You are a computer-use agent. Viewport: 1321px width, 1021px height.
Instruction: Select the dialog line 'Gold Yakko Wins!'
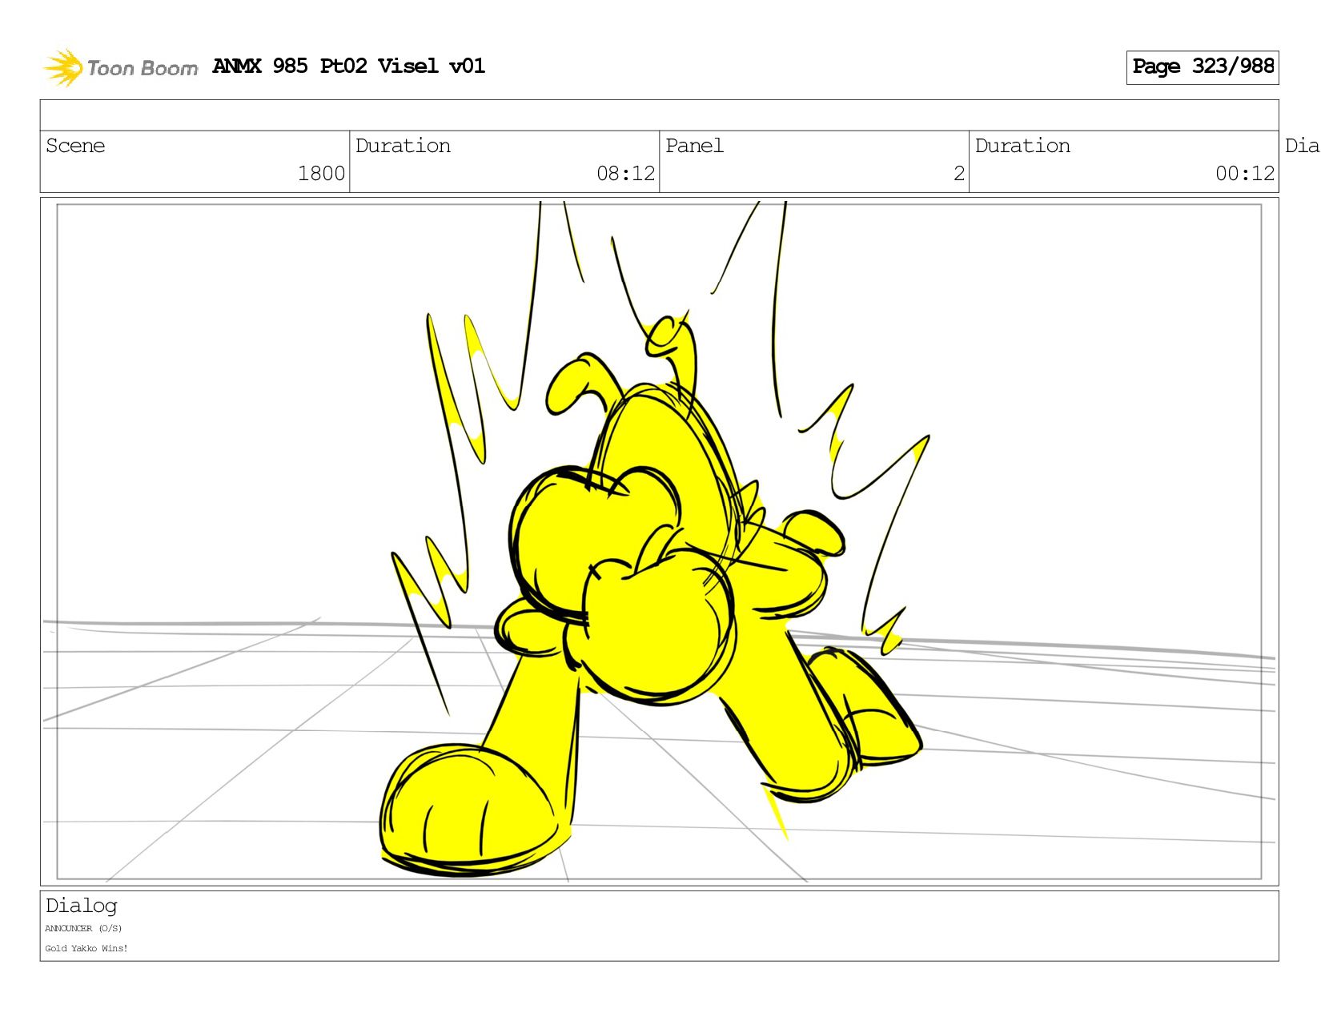(86, 949)
